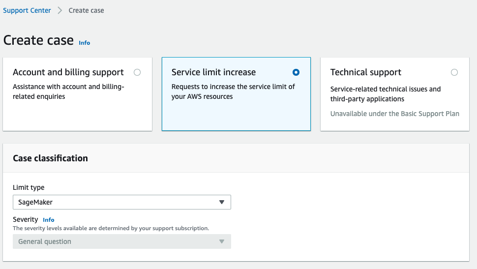This screenshot has width=477, height=269.
Task: Click the Case classification section heading
Action: [x=50, y=158]
